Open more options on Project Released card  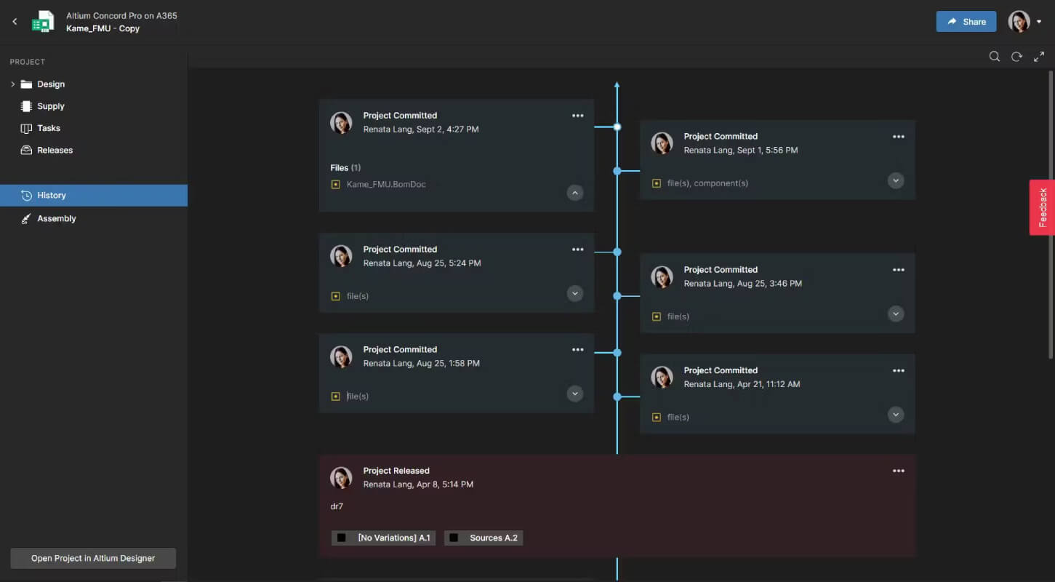[898, 471]
